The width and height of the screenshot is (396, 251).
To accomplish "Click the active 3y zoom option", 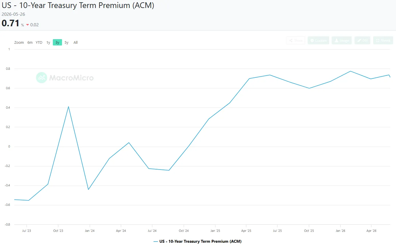I will [57, 43].
